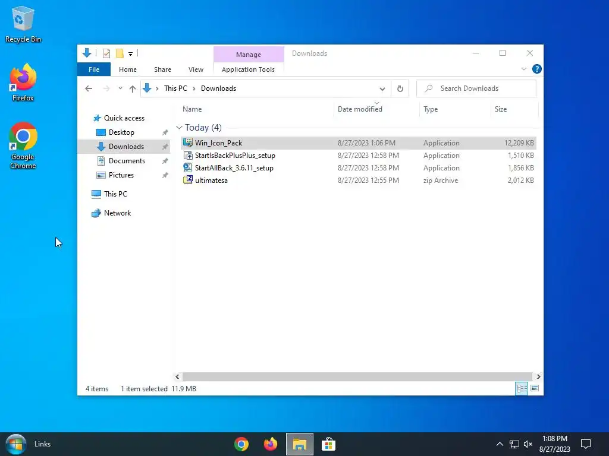Switch to Details view layout
609x456 pixels.
522,388
